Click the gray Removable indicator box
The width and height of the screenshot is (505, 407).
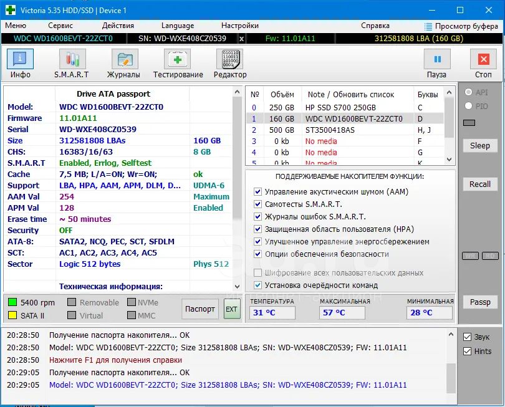click(x=72, y=302)
